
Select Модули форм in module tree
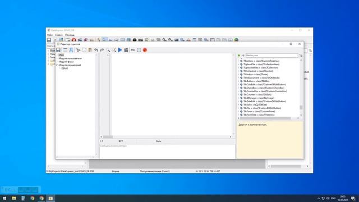(66, 62)
